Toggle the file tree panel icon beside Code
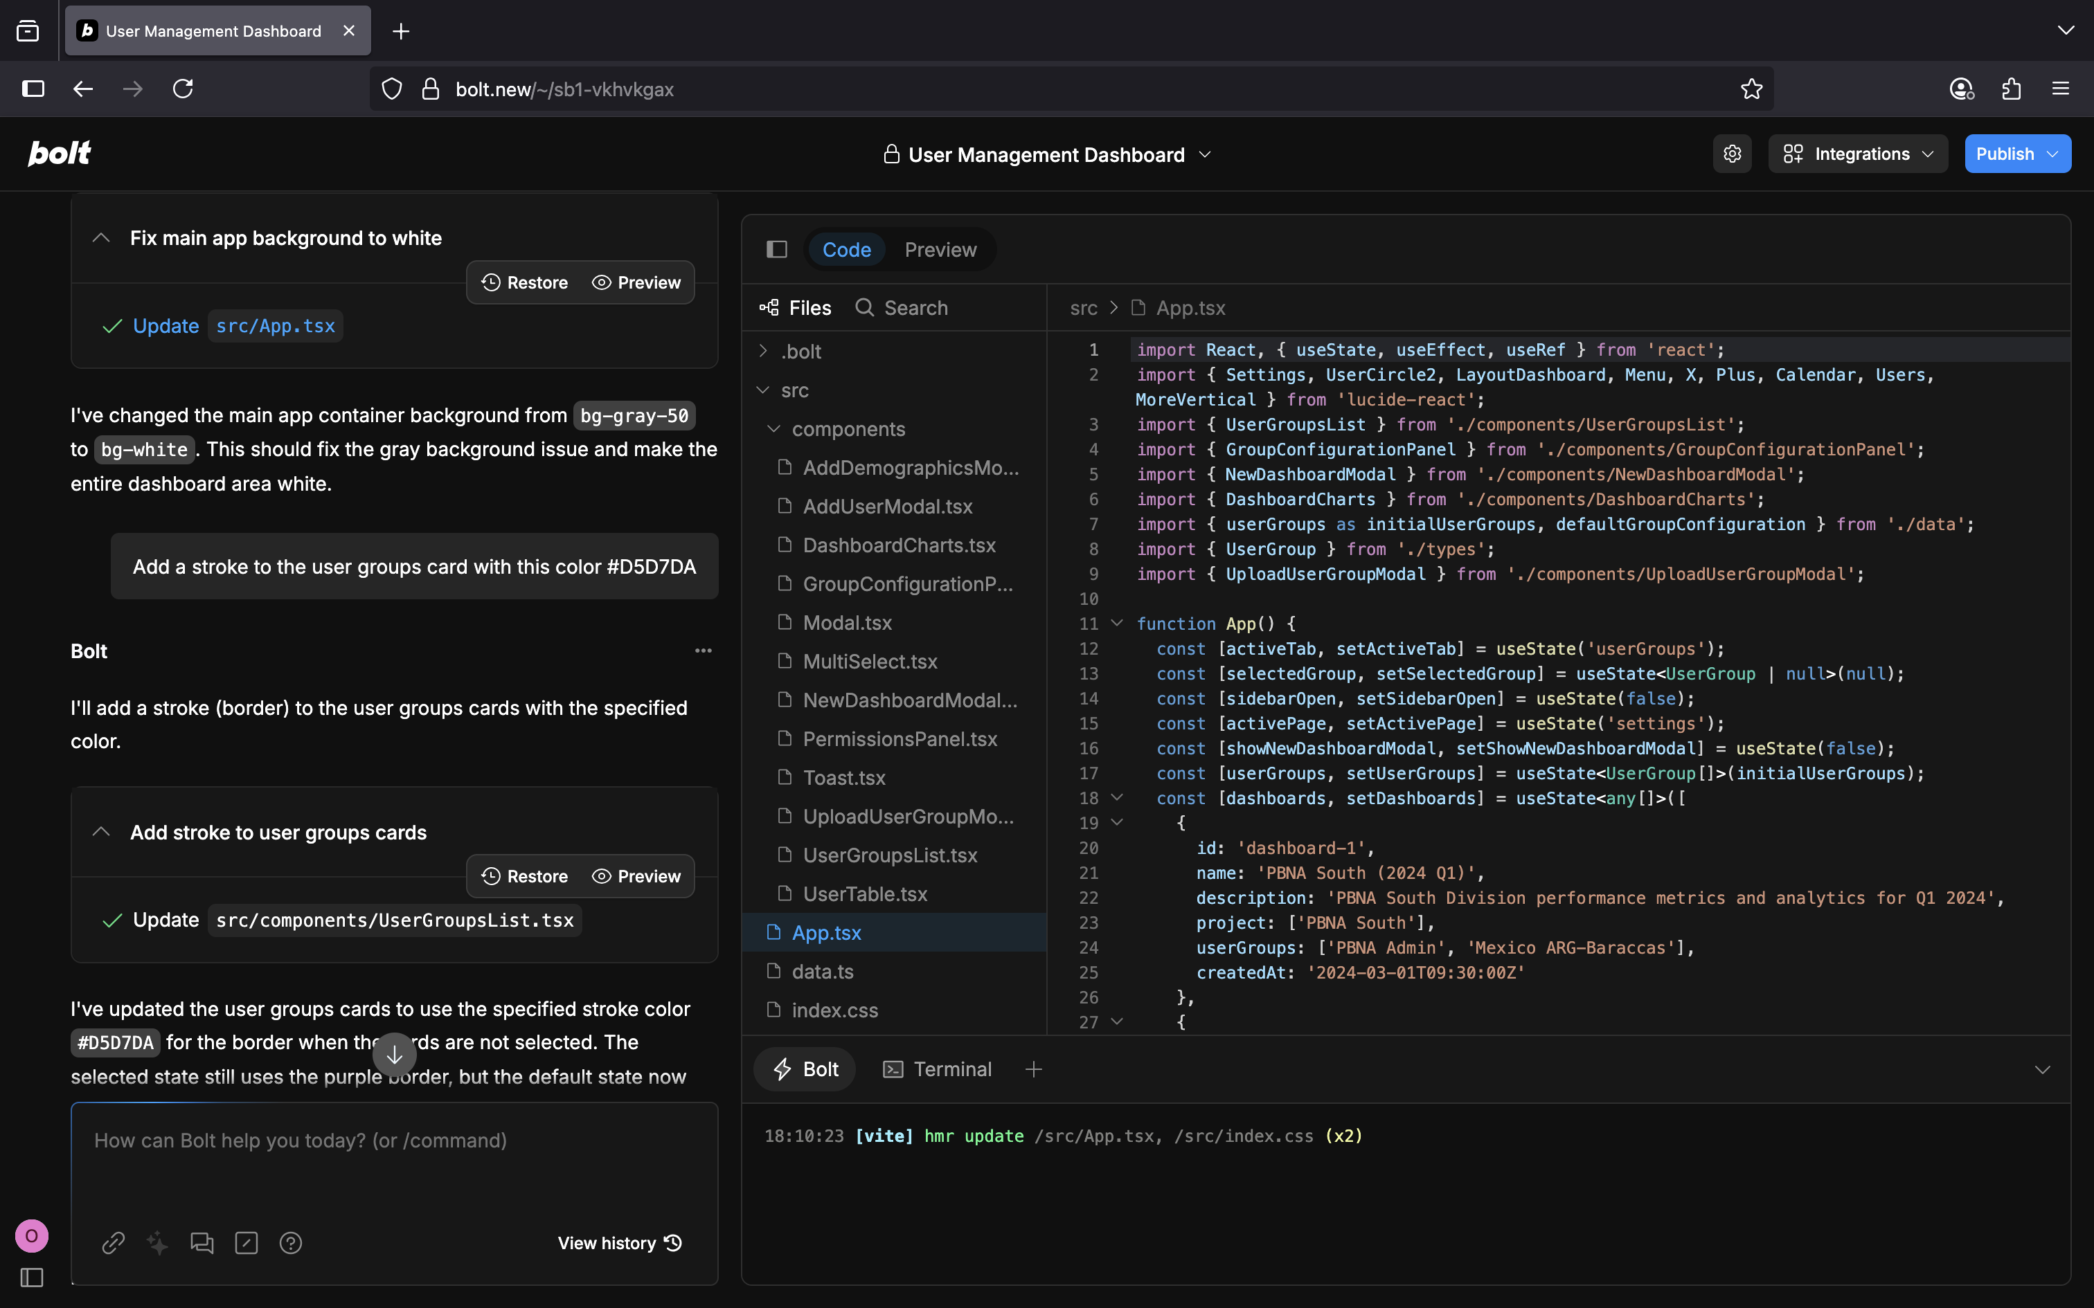 (x=776, y=250)
